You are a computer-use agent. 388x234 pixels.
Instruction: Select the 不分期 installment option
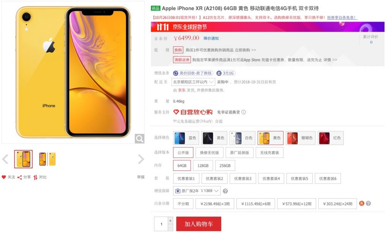click(183, 204)
